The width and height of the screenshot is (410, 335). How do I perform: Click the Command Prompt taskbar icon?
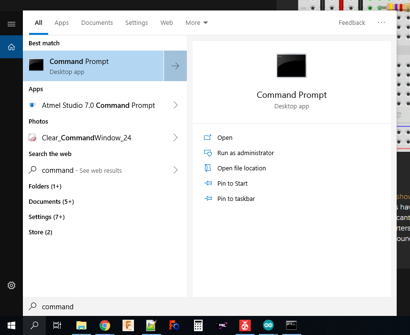tap(291, 325)
